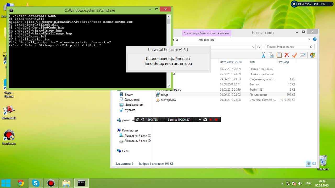Expand the ribbon with the chevron arrow
The height and width of the screenshot is (188, 335).
pyautogui.click(x=310, y=39)
